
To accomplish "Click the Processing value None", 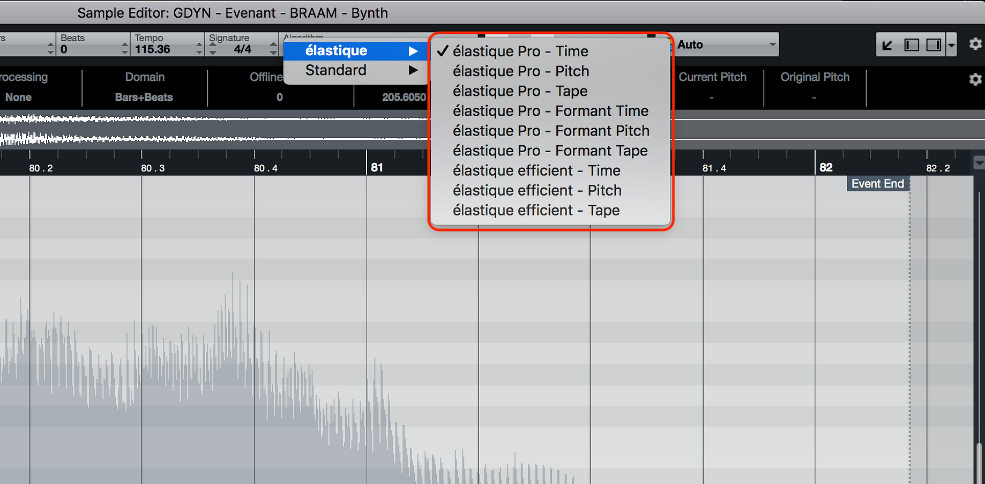I will point(18,98).
